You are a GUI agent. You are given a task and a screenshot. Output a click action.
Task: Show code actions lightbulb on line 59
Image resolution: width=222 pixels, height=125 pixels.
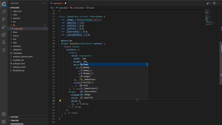[60, 101]
